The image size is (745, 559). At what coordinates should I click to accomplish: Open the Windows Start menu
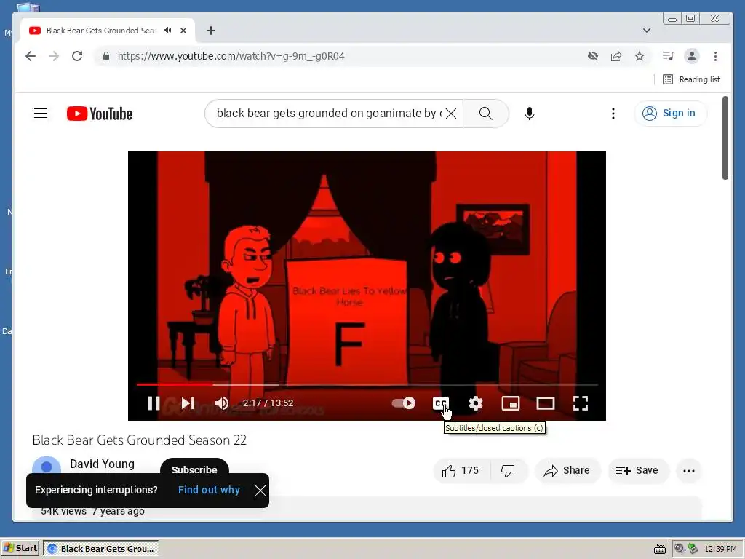click(x=20, y=548)
